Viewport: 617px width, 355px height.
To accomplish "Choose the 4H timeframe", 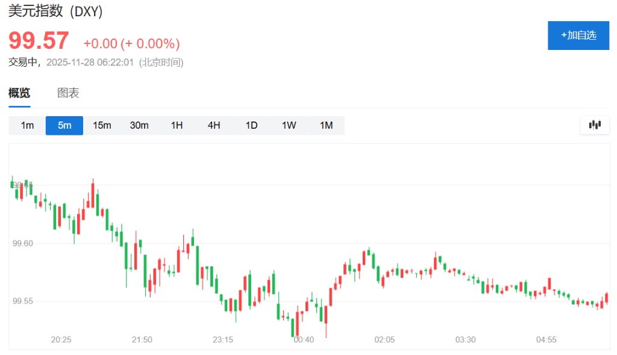I will point(214,125).
